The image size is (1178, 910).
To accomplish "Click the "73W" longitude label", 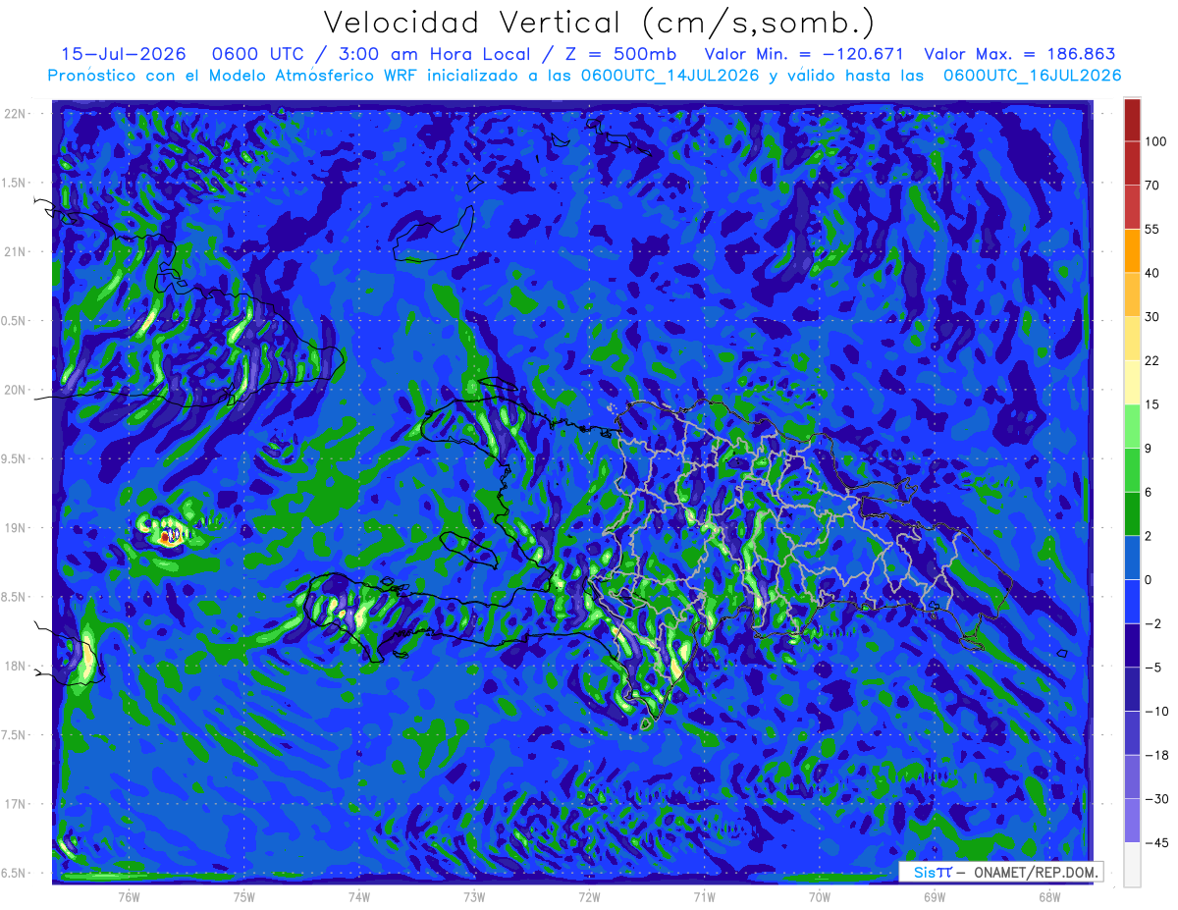I will click(474, 896).
